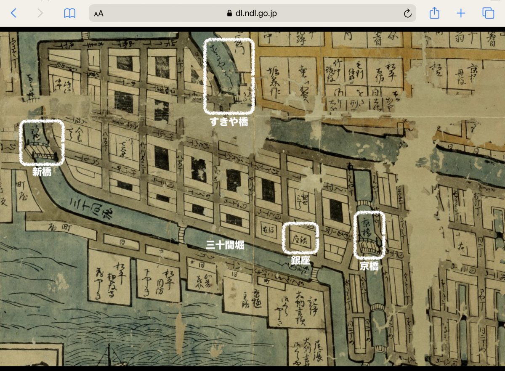Tap the highlighted 銀座 box on the map
The height and width of the screenshot is (371, 505).
pyautogui.click(x=300, y=238)
